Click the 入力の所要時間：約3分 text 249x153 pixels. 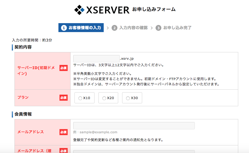click(32, 40)
